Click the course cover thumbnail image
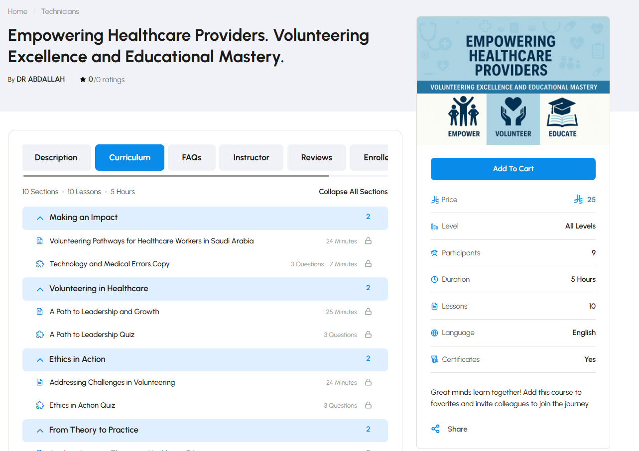Viewport: 639px width, 451px height. coord(513,81)
